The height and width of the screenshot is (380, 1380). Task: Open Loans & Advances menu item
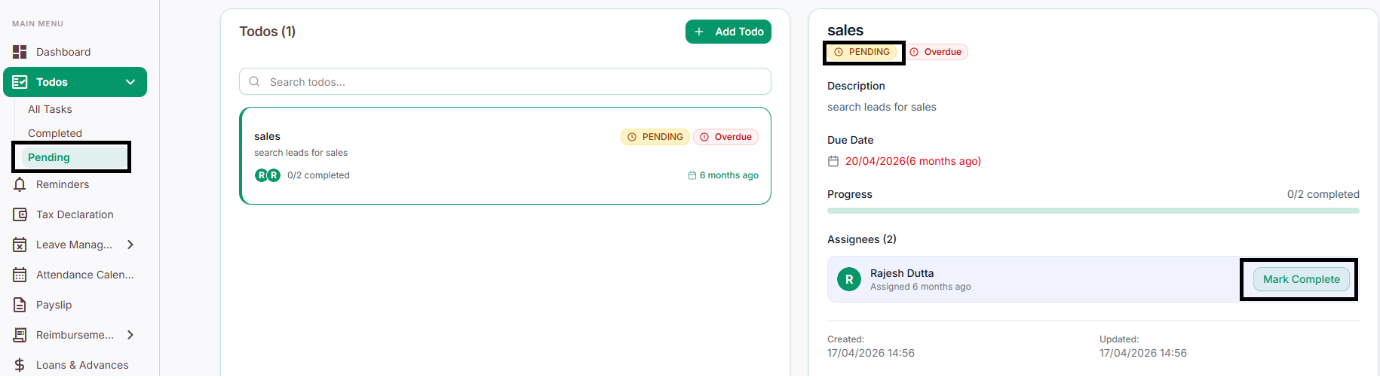pos(82,365)
